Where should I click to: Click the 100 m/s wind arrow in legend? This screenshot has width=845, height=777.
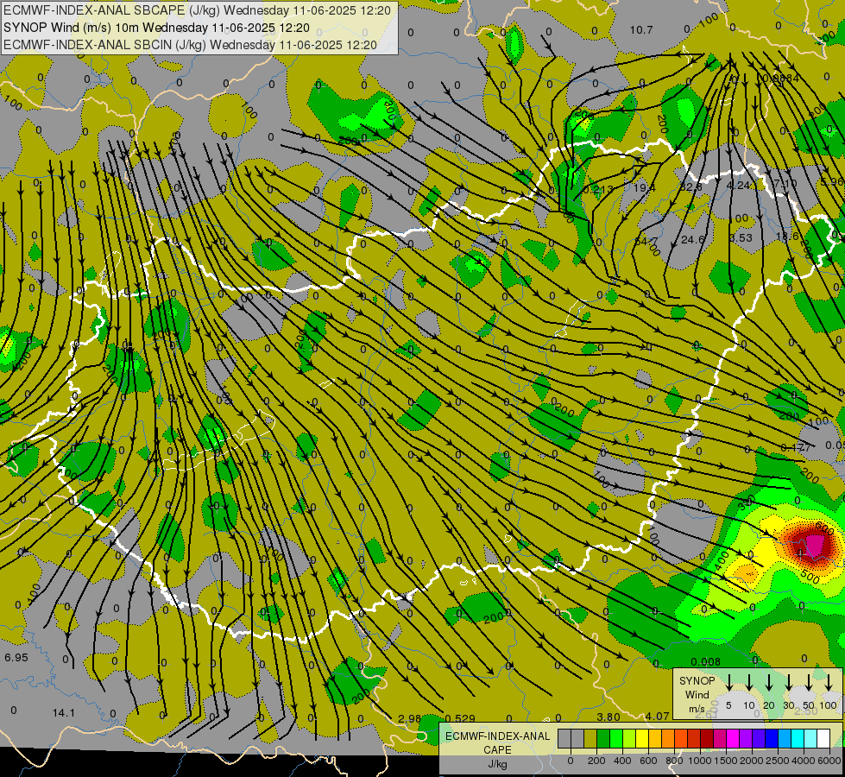point(829,683)
